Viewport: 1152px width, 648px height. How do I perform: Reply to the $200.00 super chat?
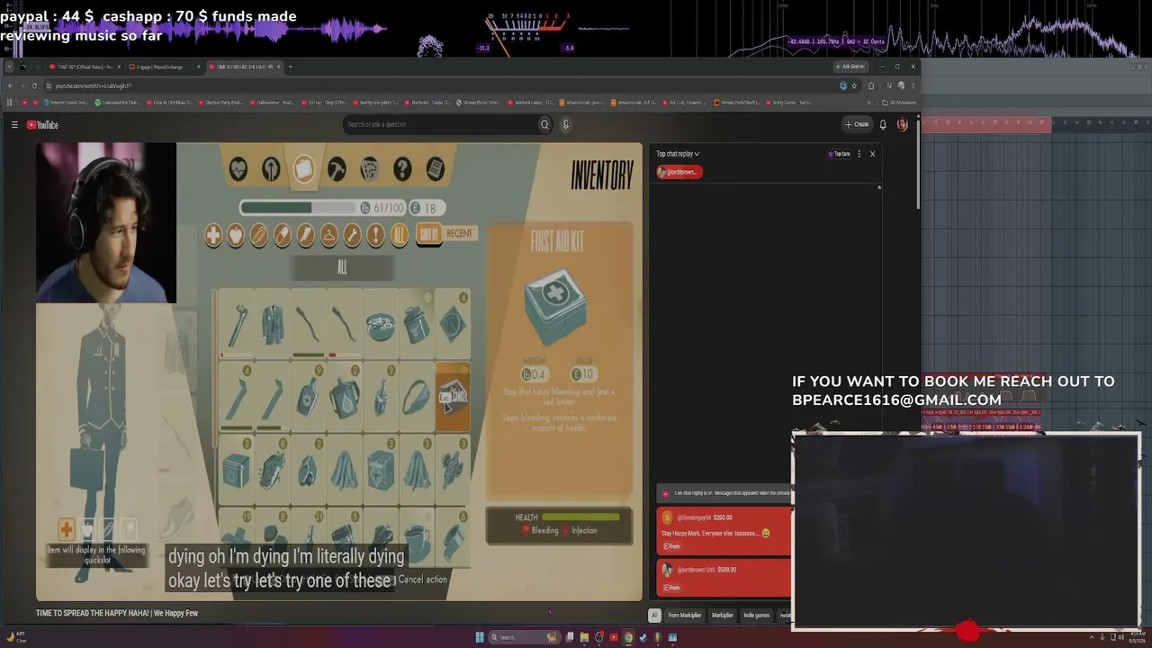(672, 546)
